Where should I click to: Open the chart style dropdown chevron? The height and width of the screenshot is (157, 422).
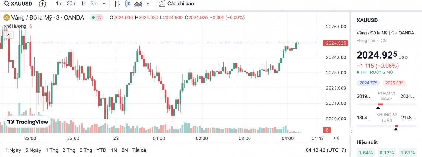tap(148, 4)
